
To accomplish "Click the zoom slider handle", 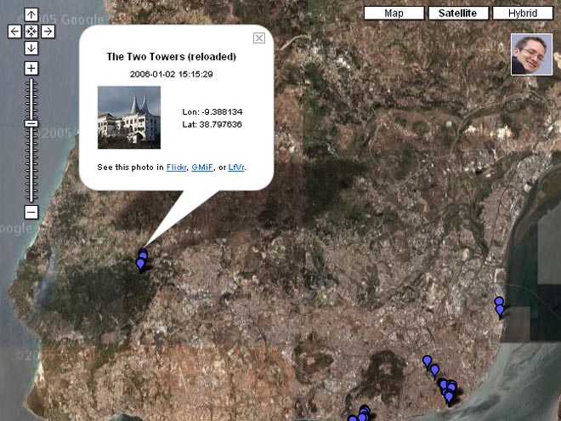I will [31, 123].
